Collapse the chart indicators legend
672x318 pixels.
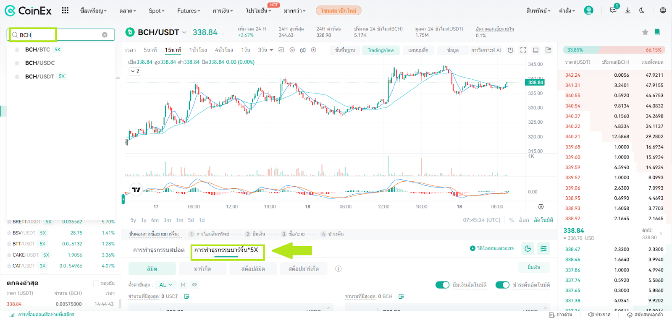135,71
